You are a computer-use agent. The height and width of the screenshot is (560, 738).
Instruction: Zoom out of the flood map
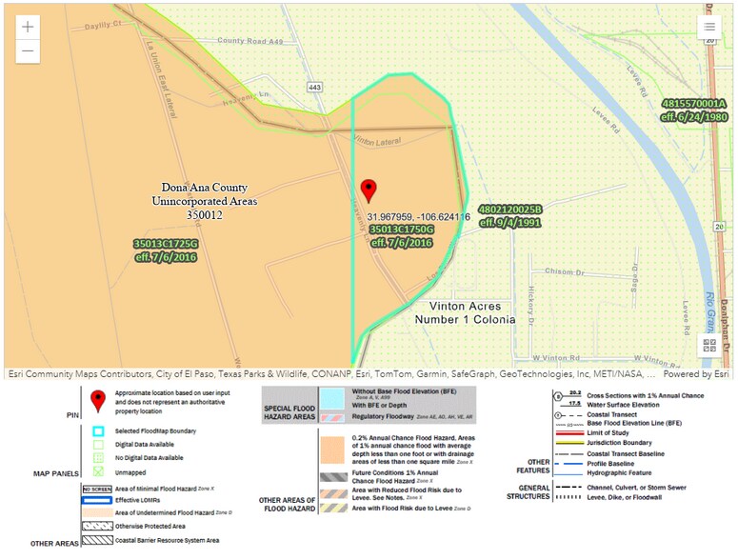[28, 50]
